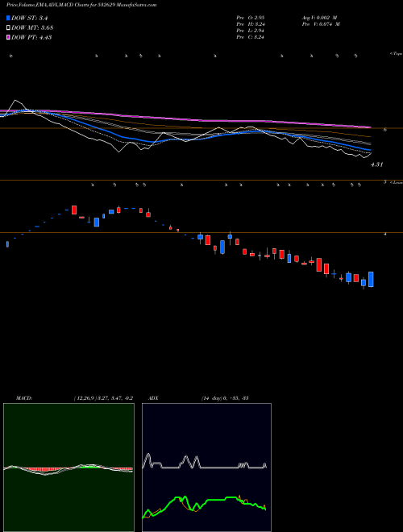Click the 'Pre V: 0.074 M' value
Viewport: 403px width, 532px height.
(x=321, y=24)
